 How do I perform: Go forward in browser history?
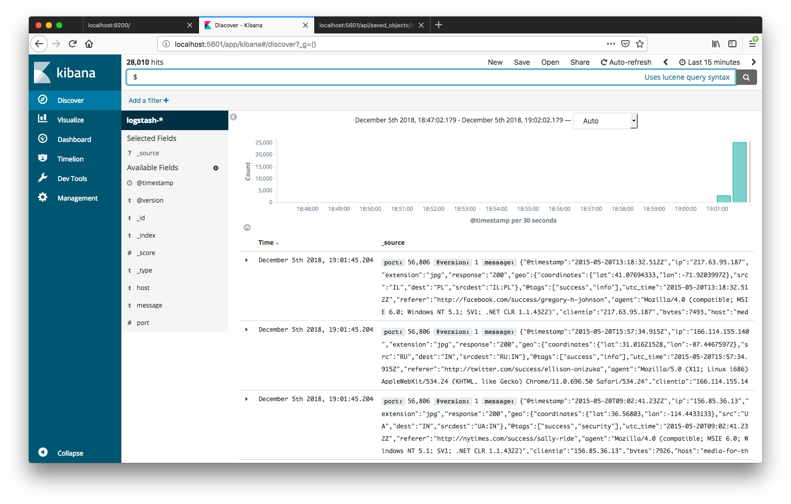(56, 44)
